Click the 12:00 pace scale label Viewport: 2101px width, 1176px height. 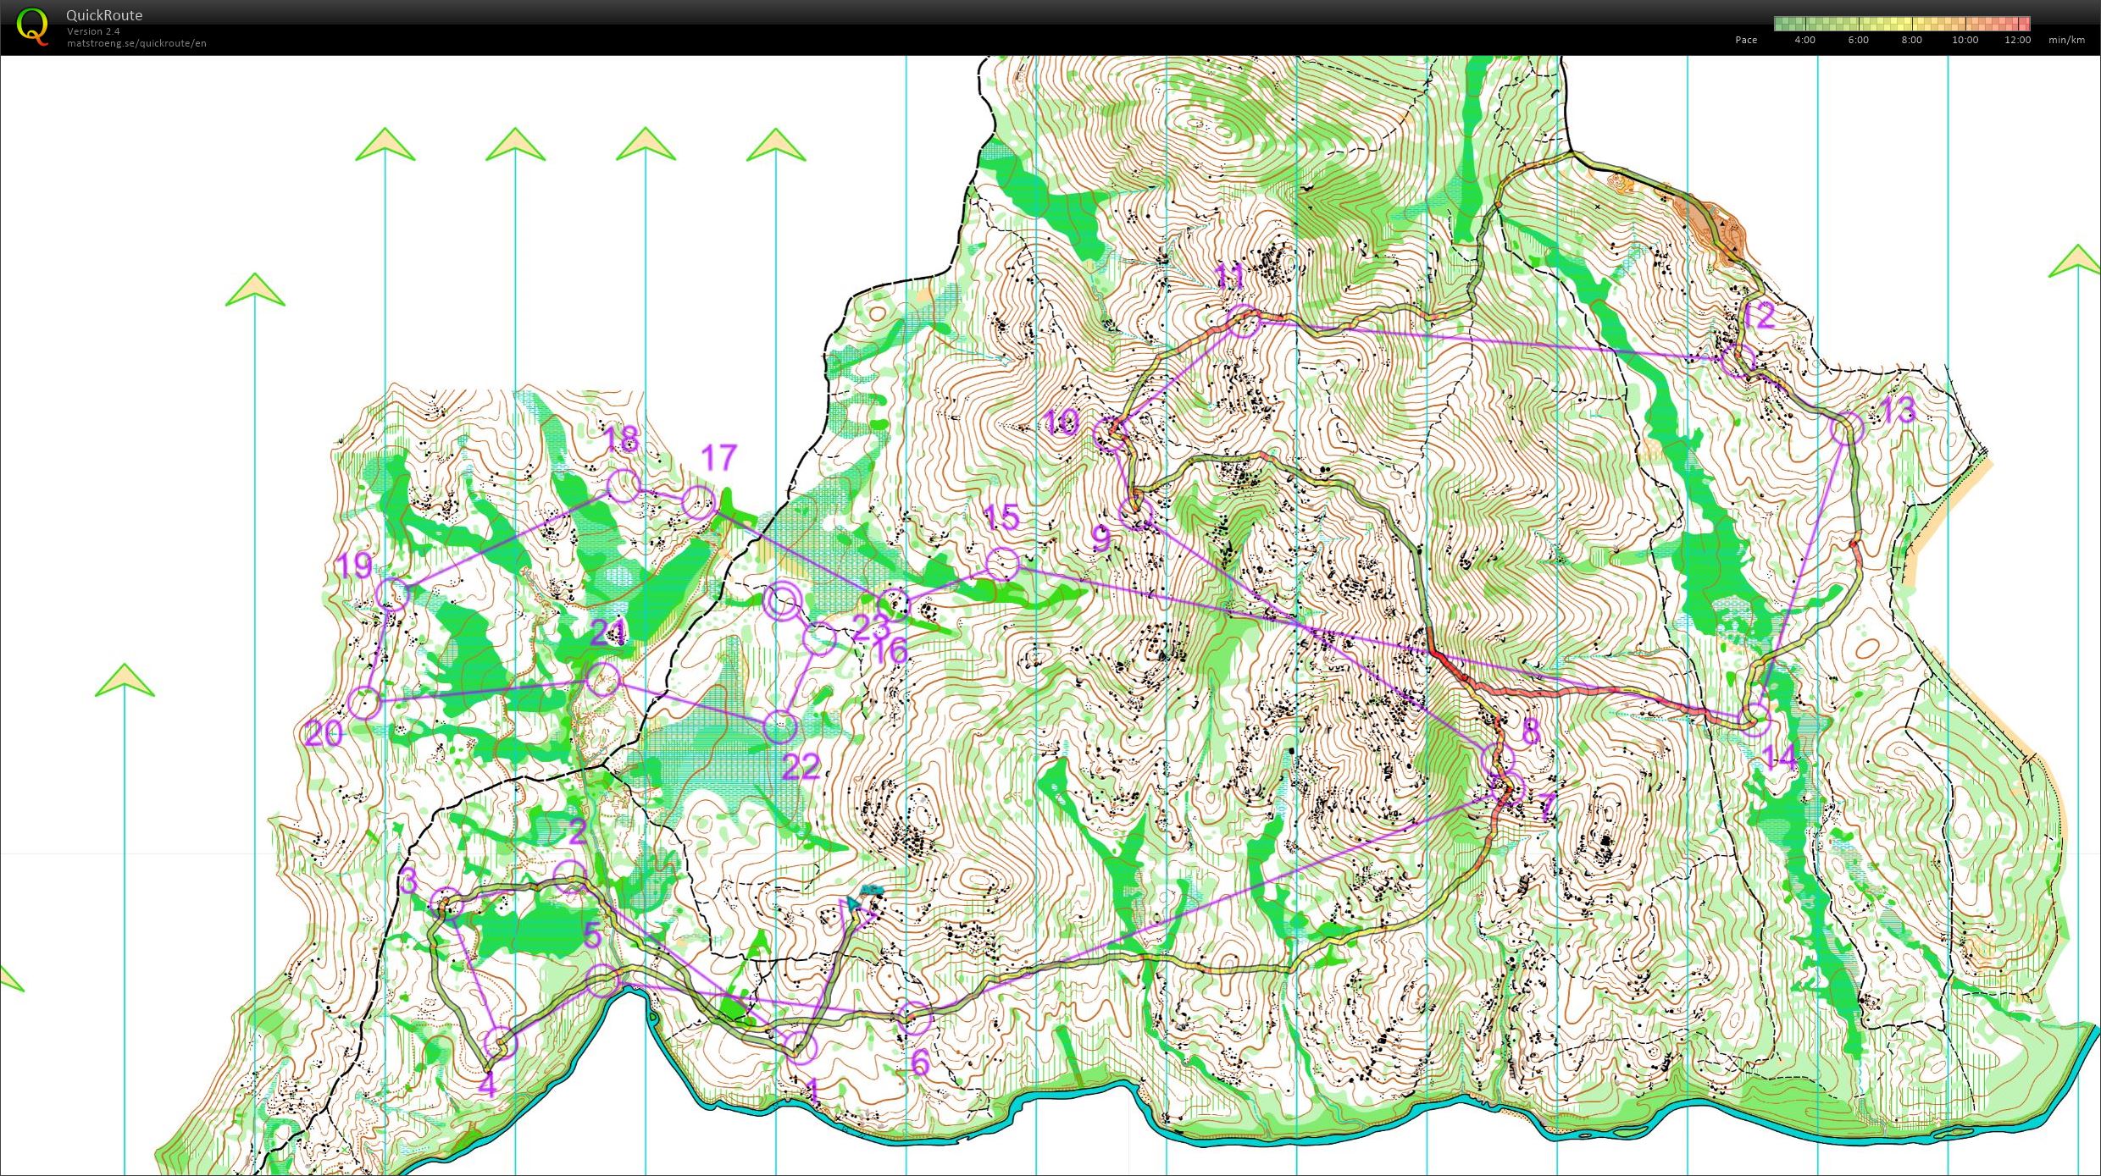click(2017, 40)
